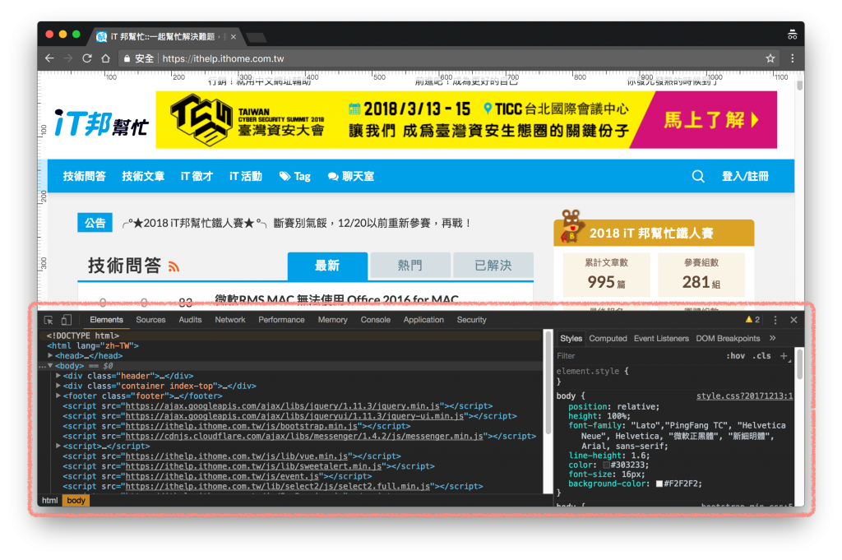Open the Performance tab

point(281,319)
